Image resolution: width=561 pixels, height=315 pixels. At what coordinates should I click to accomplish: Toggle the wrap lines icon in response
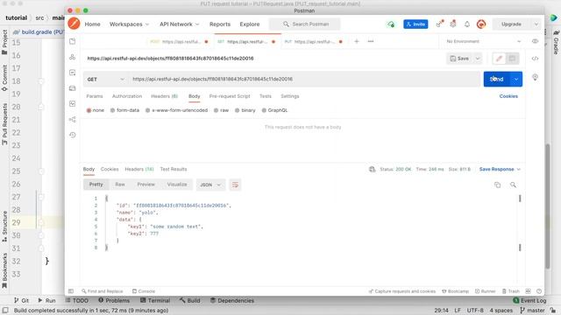(235, 185)
